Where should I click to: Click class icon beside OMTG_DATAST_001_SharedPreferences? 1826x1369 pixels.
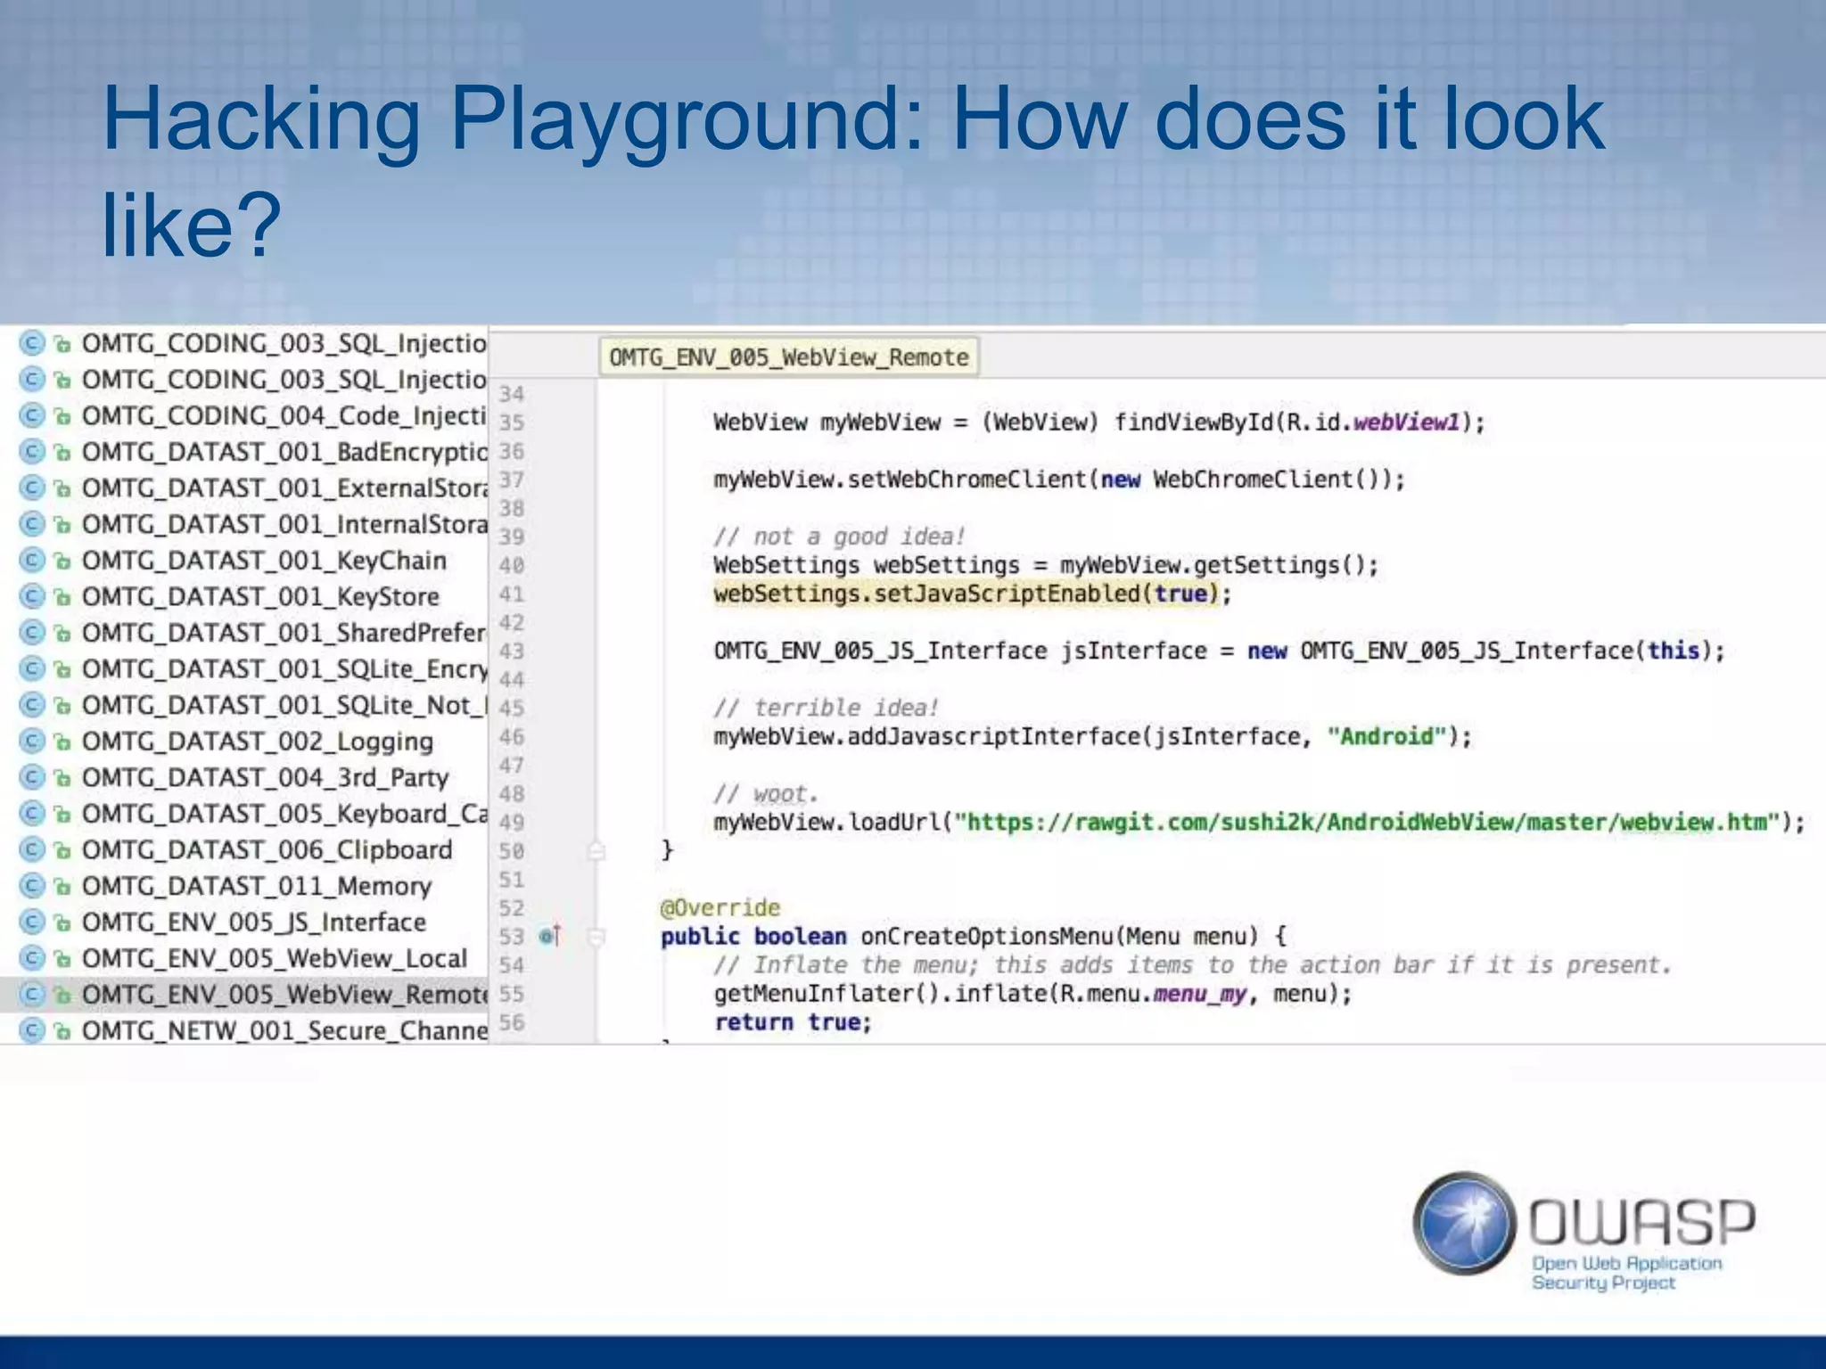pos(32,633)
